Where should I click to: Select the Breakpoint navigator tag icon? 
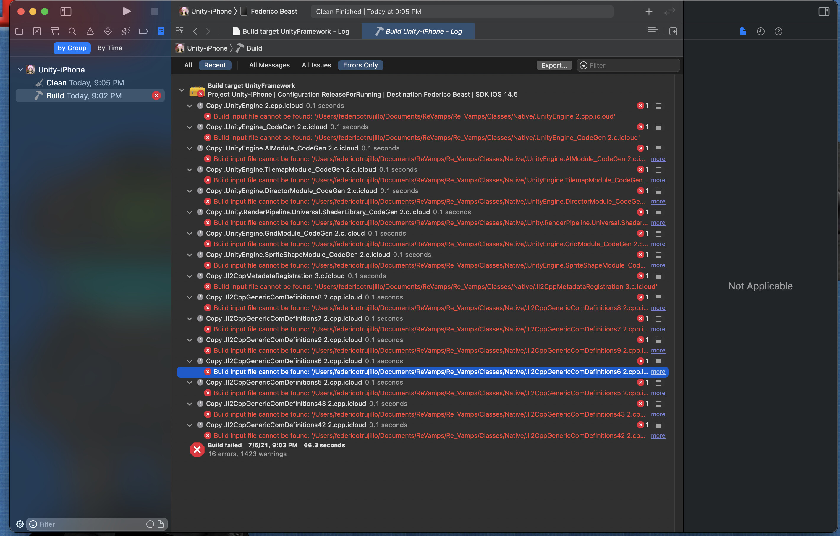(x=143, y=31)
